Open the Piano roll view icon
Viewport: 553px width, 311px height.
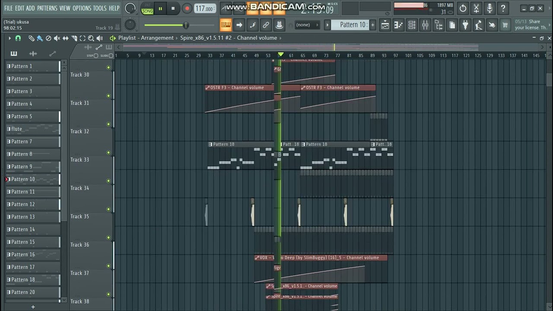(x=398, y=25)
